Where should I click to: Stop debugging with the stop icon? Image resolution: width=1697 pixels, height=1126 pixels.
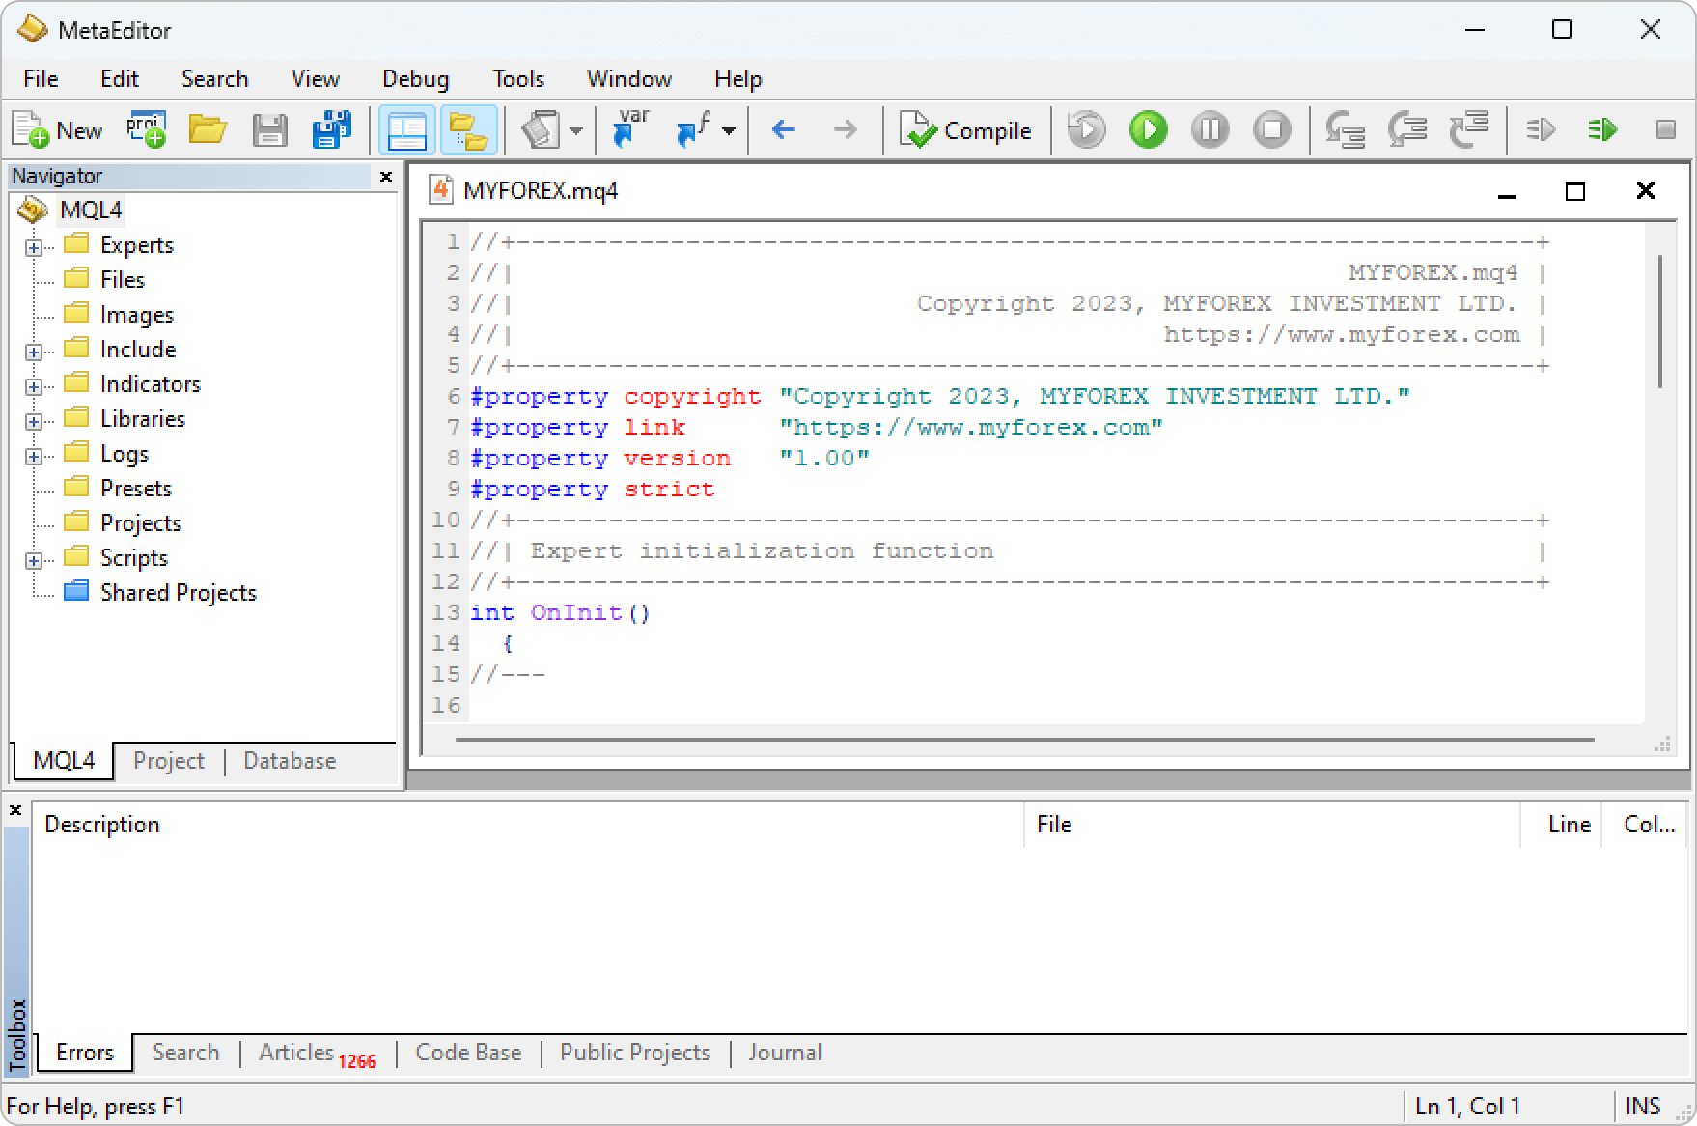pyautogui.click(x=1271, y=129)
